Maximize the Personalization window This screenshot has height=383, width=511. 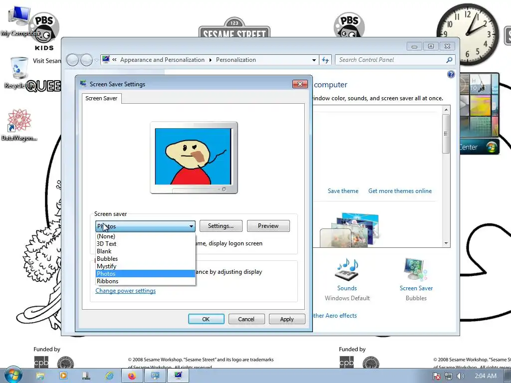(431, 46)
